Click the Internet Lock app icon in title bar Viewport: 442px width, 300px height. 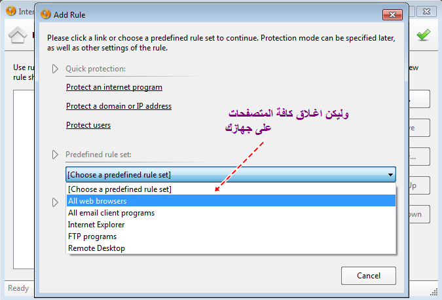tap(11, 11)
